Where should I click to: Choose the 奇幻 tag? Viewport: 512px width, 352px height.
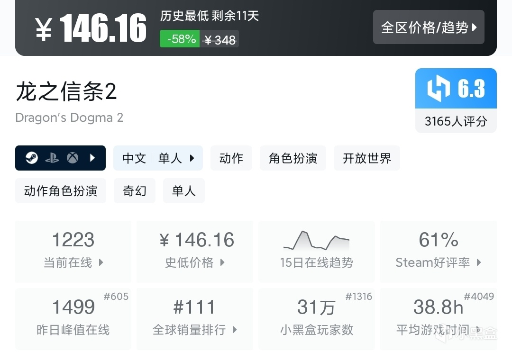click(x=135, y=190)
